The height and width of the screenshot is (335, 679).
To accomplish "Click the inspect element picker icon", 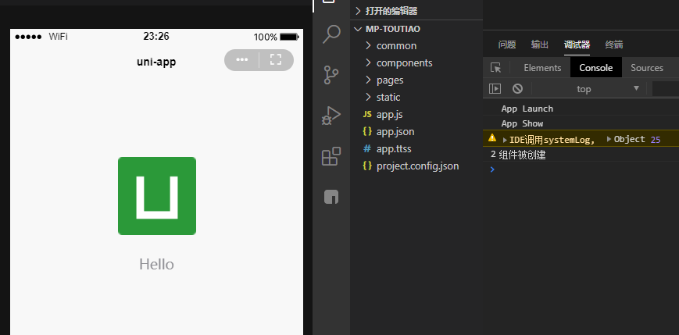I will pyautogui.click(x=495, y=68).
